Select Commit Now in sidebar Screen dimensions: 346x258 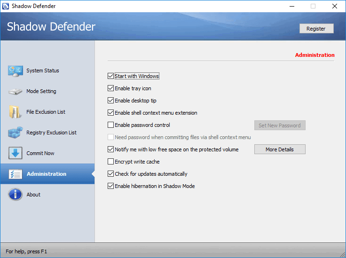pyautogui.click(x=40, y=153)
